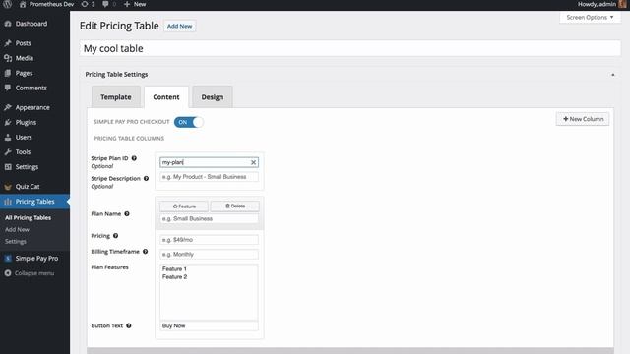
Task: Open Pricing Tables Settings submenu item
Action: [x=16, y=241]
